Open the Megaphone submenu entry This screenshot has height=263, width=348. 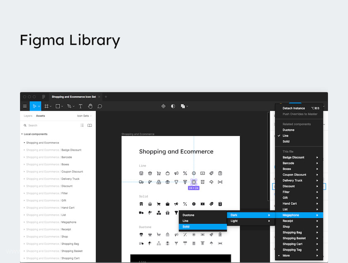tap(299, 215)
